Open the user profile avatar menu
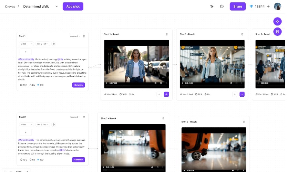This screenshot has height=172, width=288. coord(277,7)
